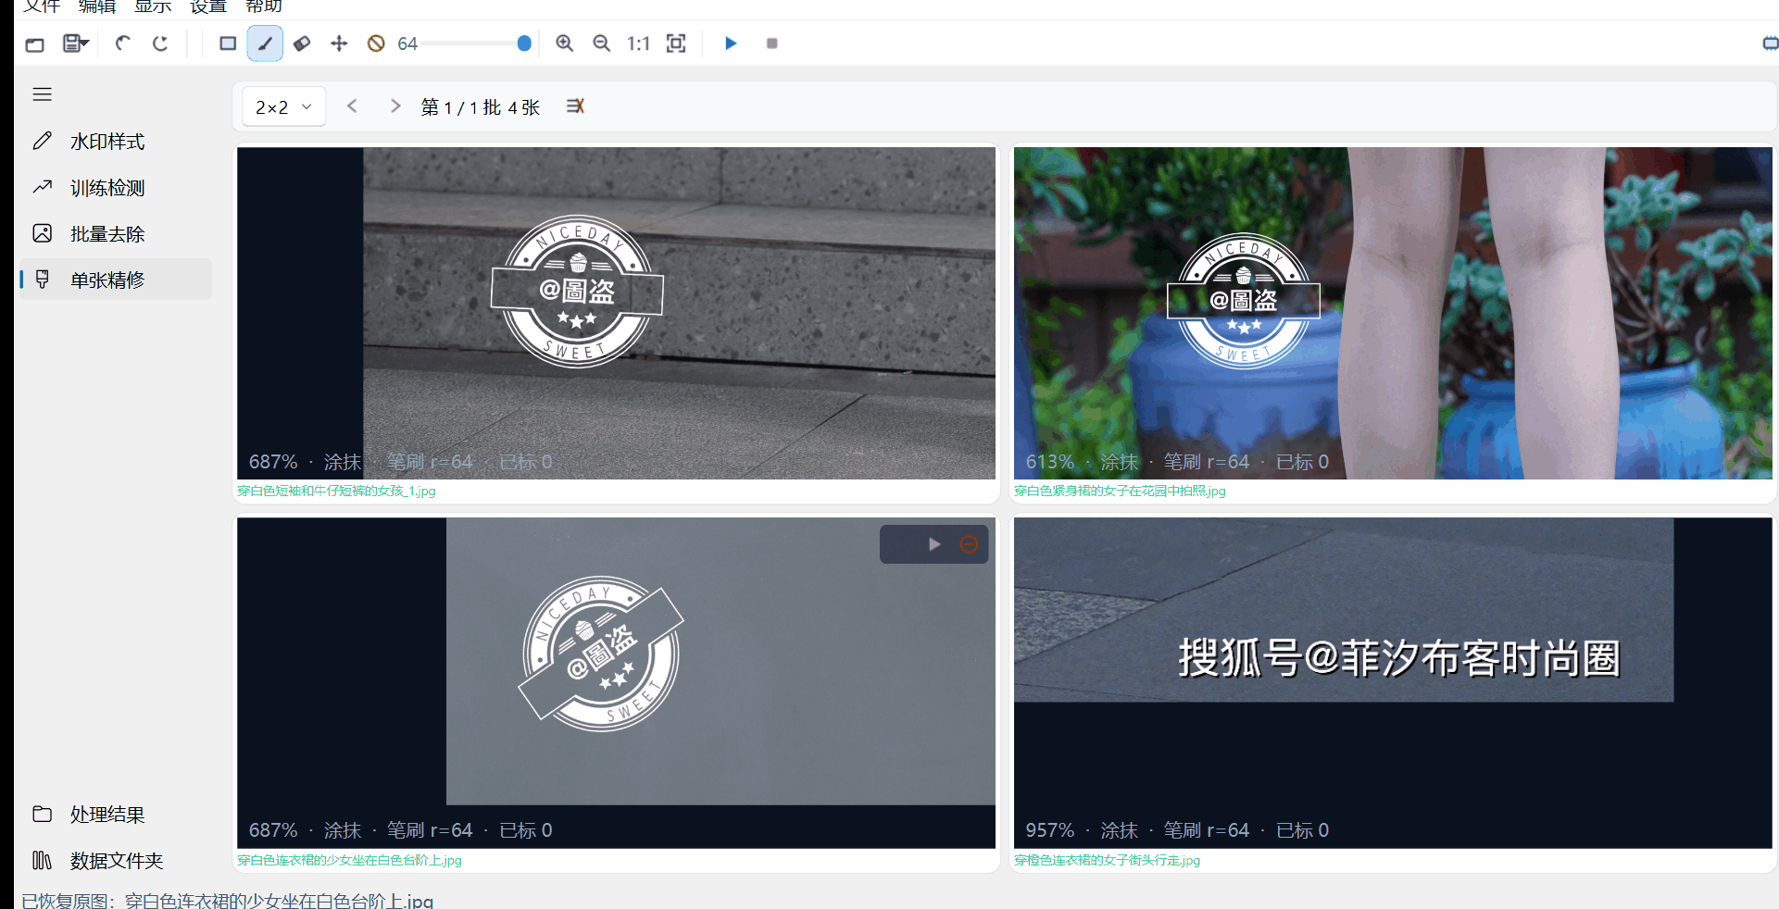The width and height of the screenshot is (1779, 909).
Task: Click the zoom in magnifier icon
Action: (564, 44)
